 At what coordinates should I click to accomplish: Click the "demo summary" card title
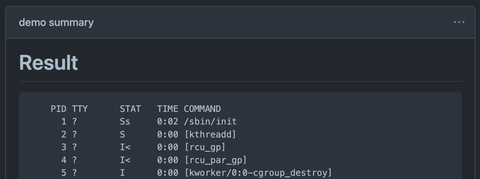click(56, 22)
